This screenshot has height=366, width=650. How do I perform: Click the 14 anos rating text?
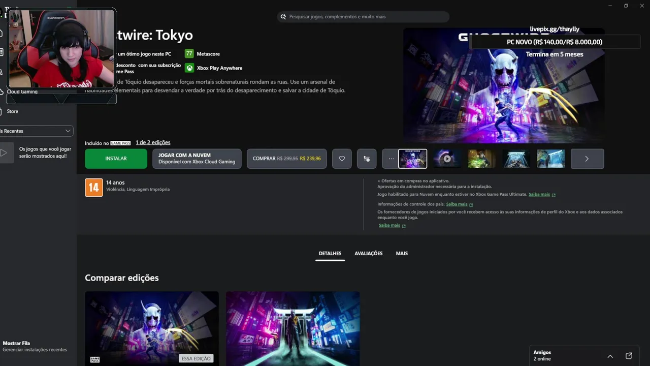(x=115, y=182)
